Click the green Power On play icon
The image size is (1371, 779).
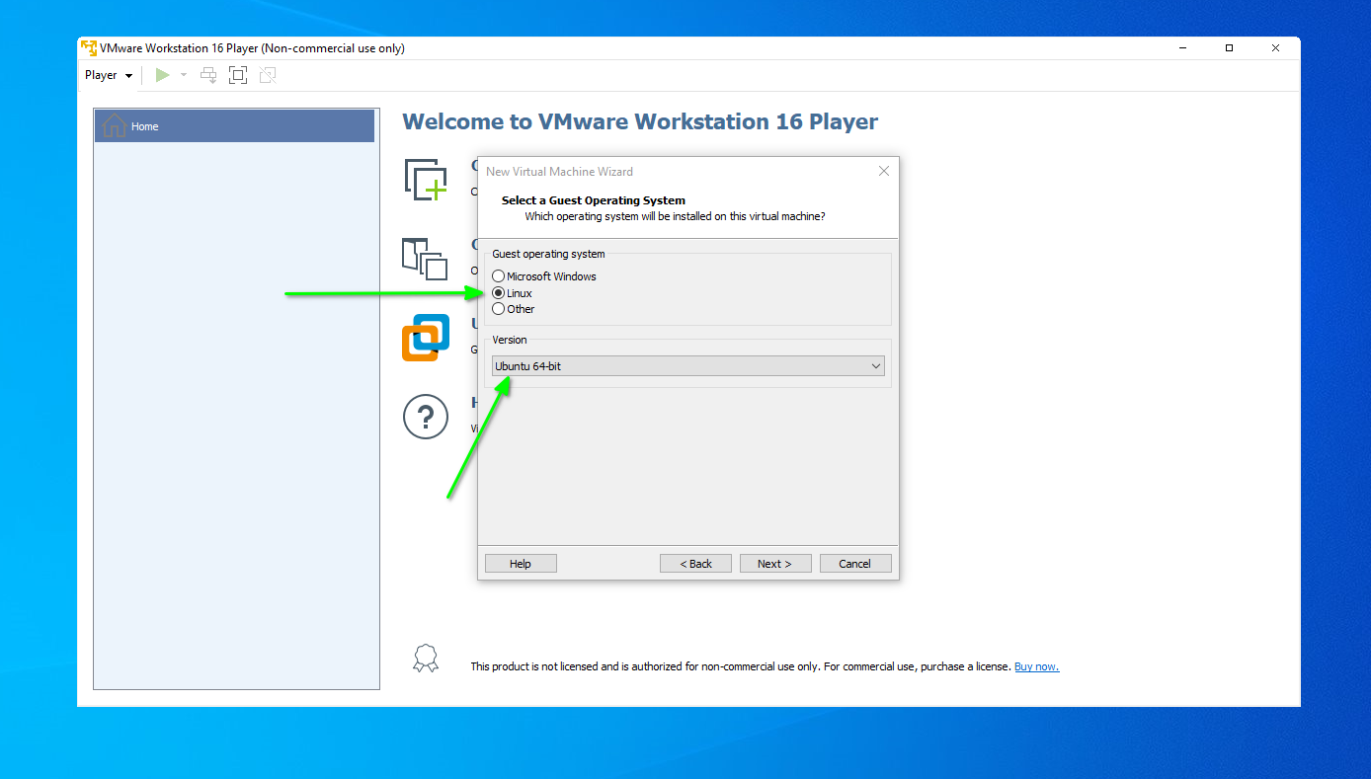click(161, 74)
